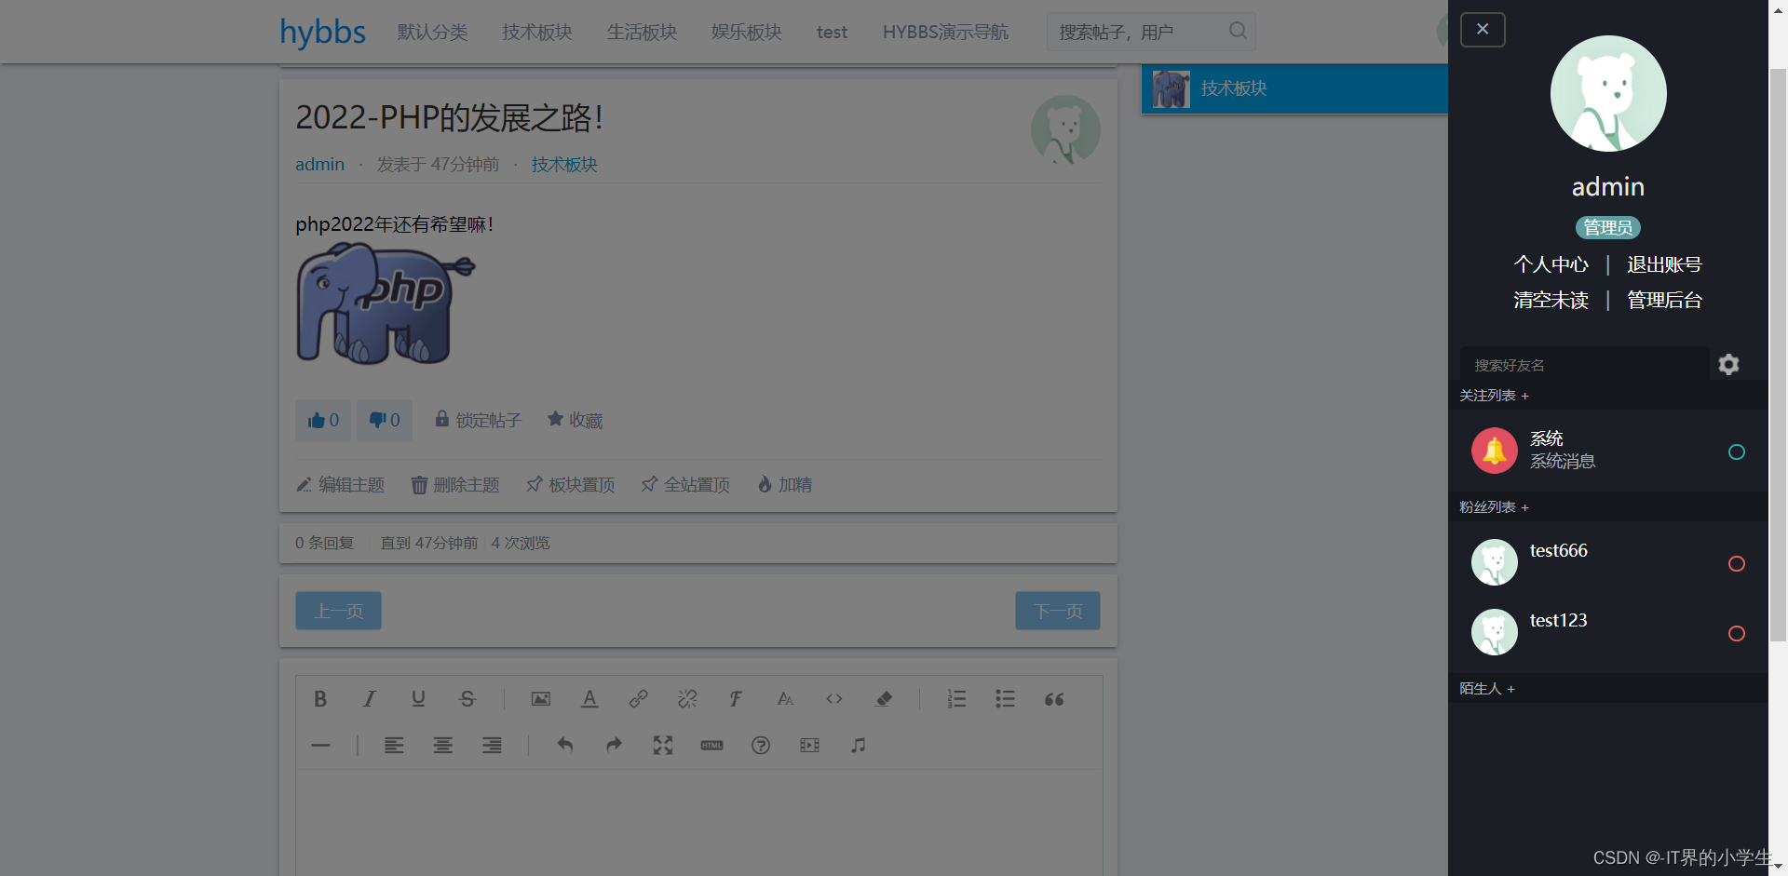Click the undo arrow icon

[565, 746]
